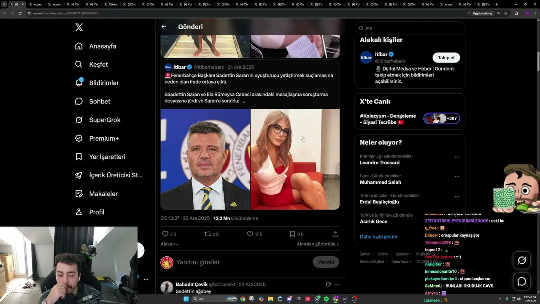Viewport: 540px width, 304px height.
Task: Open more options for Erdal Beşikçioğlu trend
Action: (x=457, y=196)
